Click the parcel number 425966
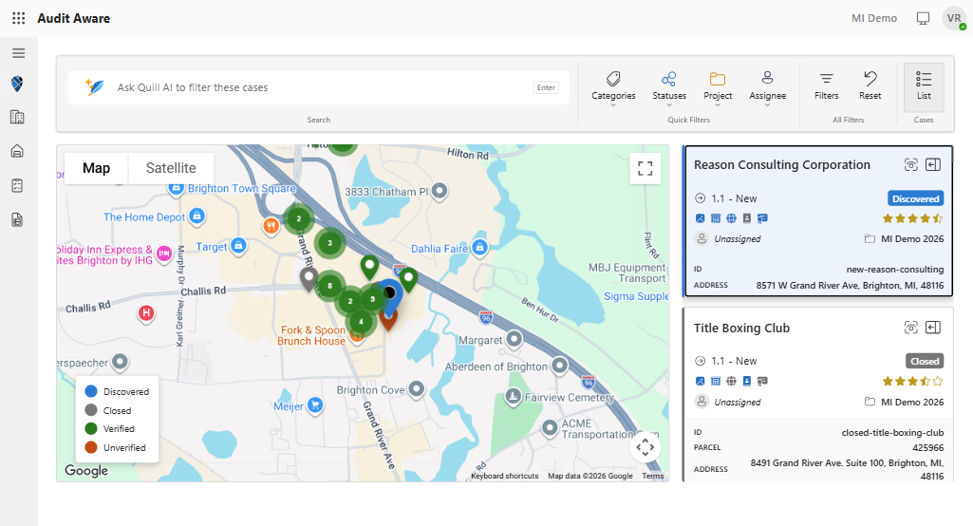 click(x=927, y=447)
